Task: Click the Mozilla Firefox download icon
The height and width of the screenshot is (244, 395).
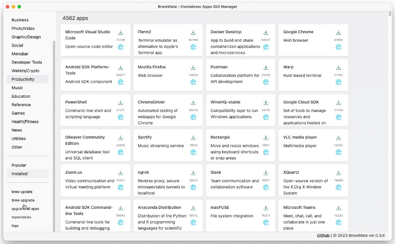Action: [193, 67]
